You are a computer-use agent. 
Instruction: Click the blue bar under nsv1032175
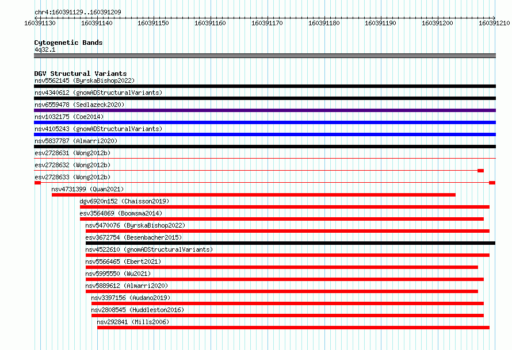(x=265, y=122)
